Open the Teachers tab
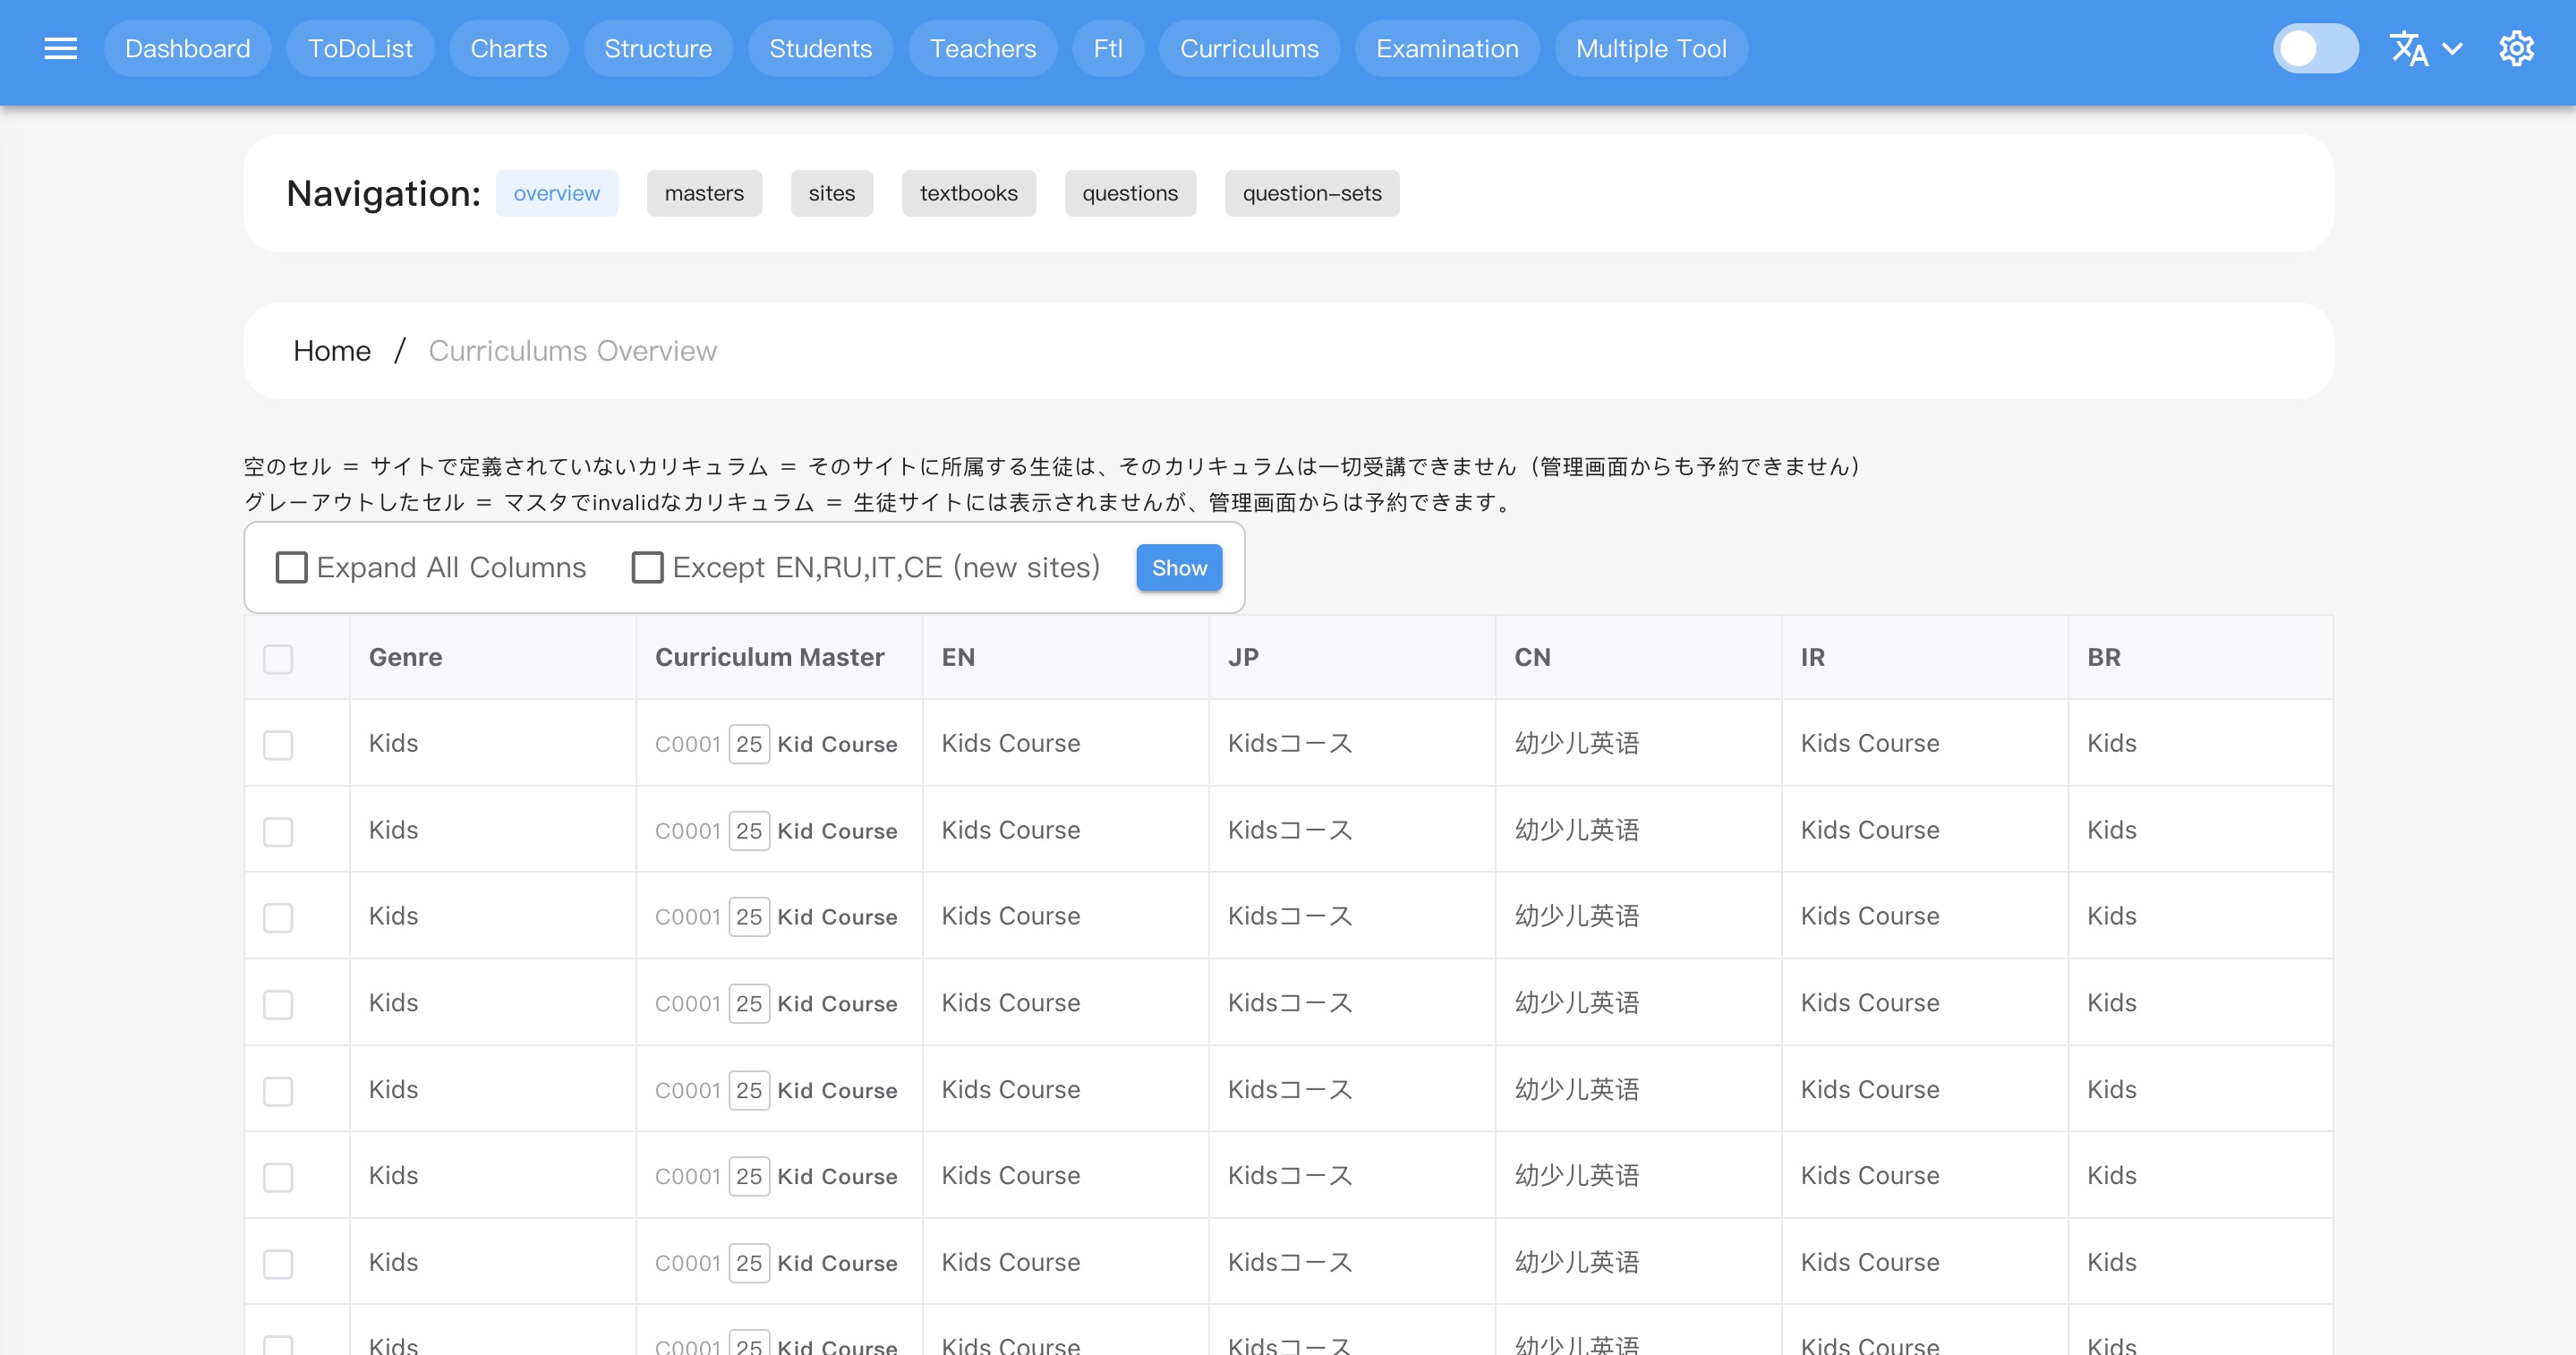 pyautogui.click(x=983, y=48)
